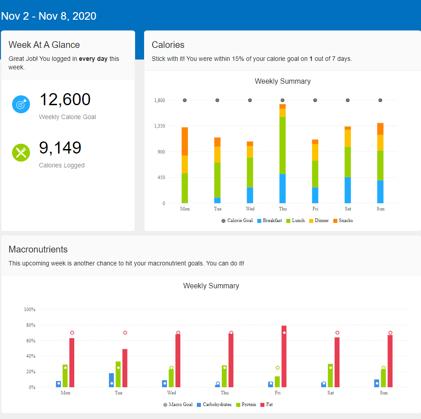Toggle the Lunch legend entry
This screenshot has width=421, height=419.
click(295, 221)
